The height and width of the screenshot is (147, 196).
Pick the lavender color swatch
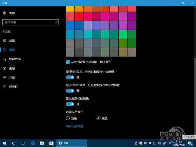88,25
